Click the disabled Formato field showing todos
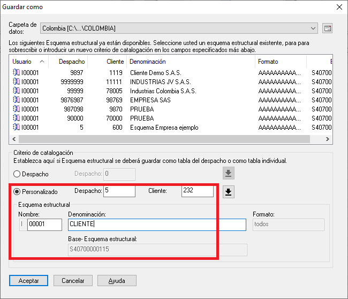Viewport: 348px width, 299px height. [288, 225]
